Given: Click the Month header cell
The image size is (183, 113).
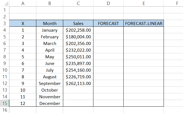Looking at the screenshot, I should click(x=50, y=23).
